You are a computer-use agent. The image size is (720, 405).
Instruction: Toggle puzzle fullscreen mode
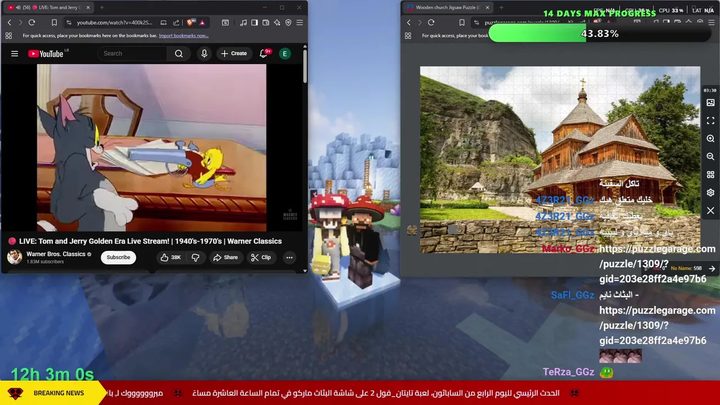tap(710, 121)
